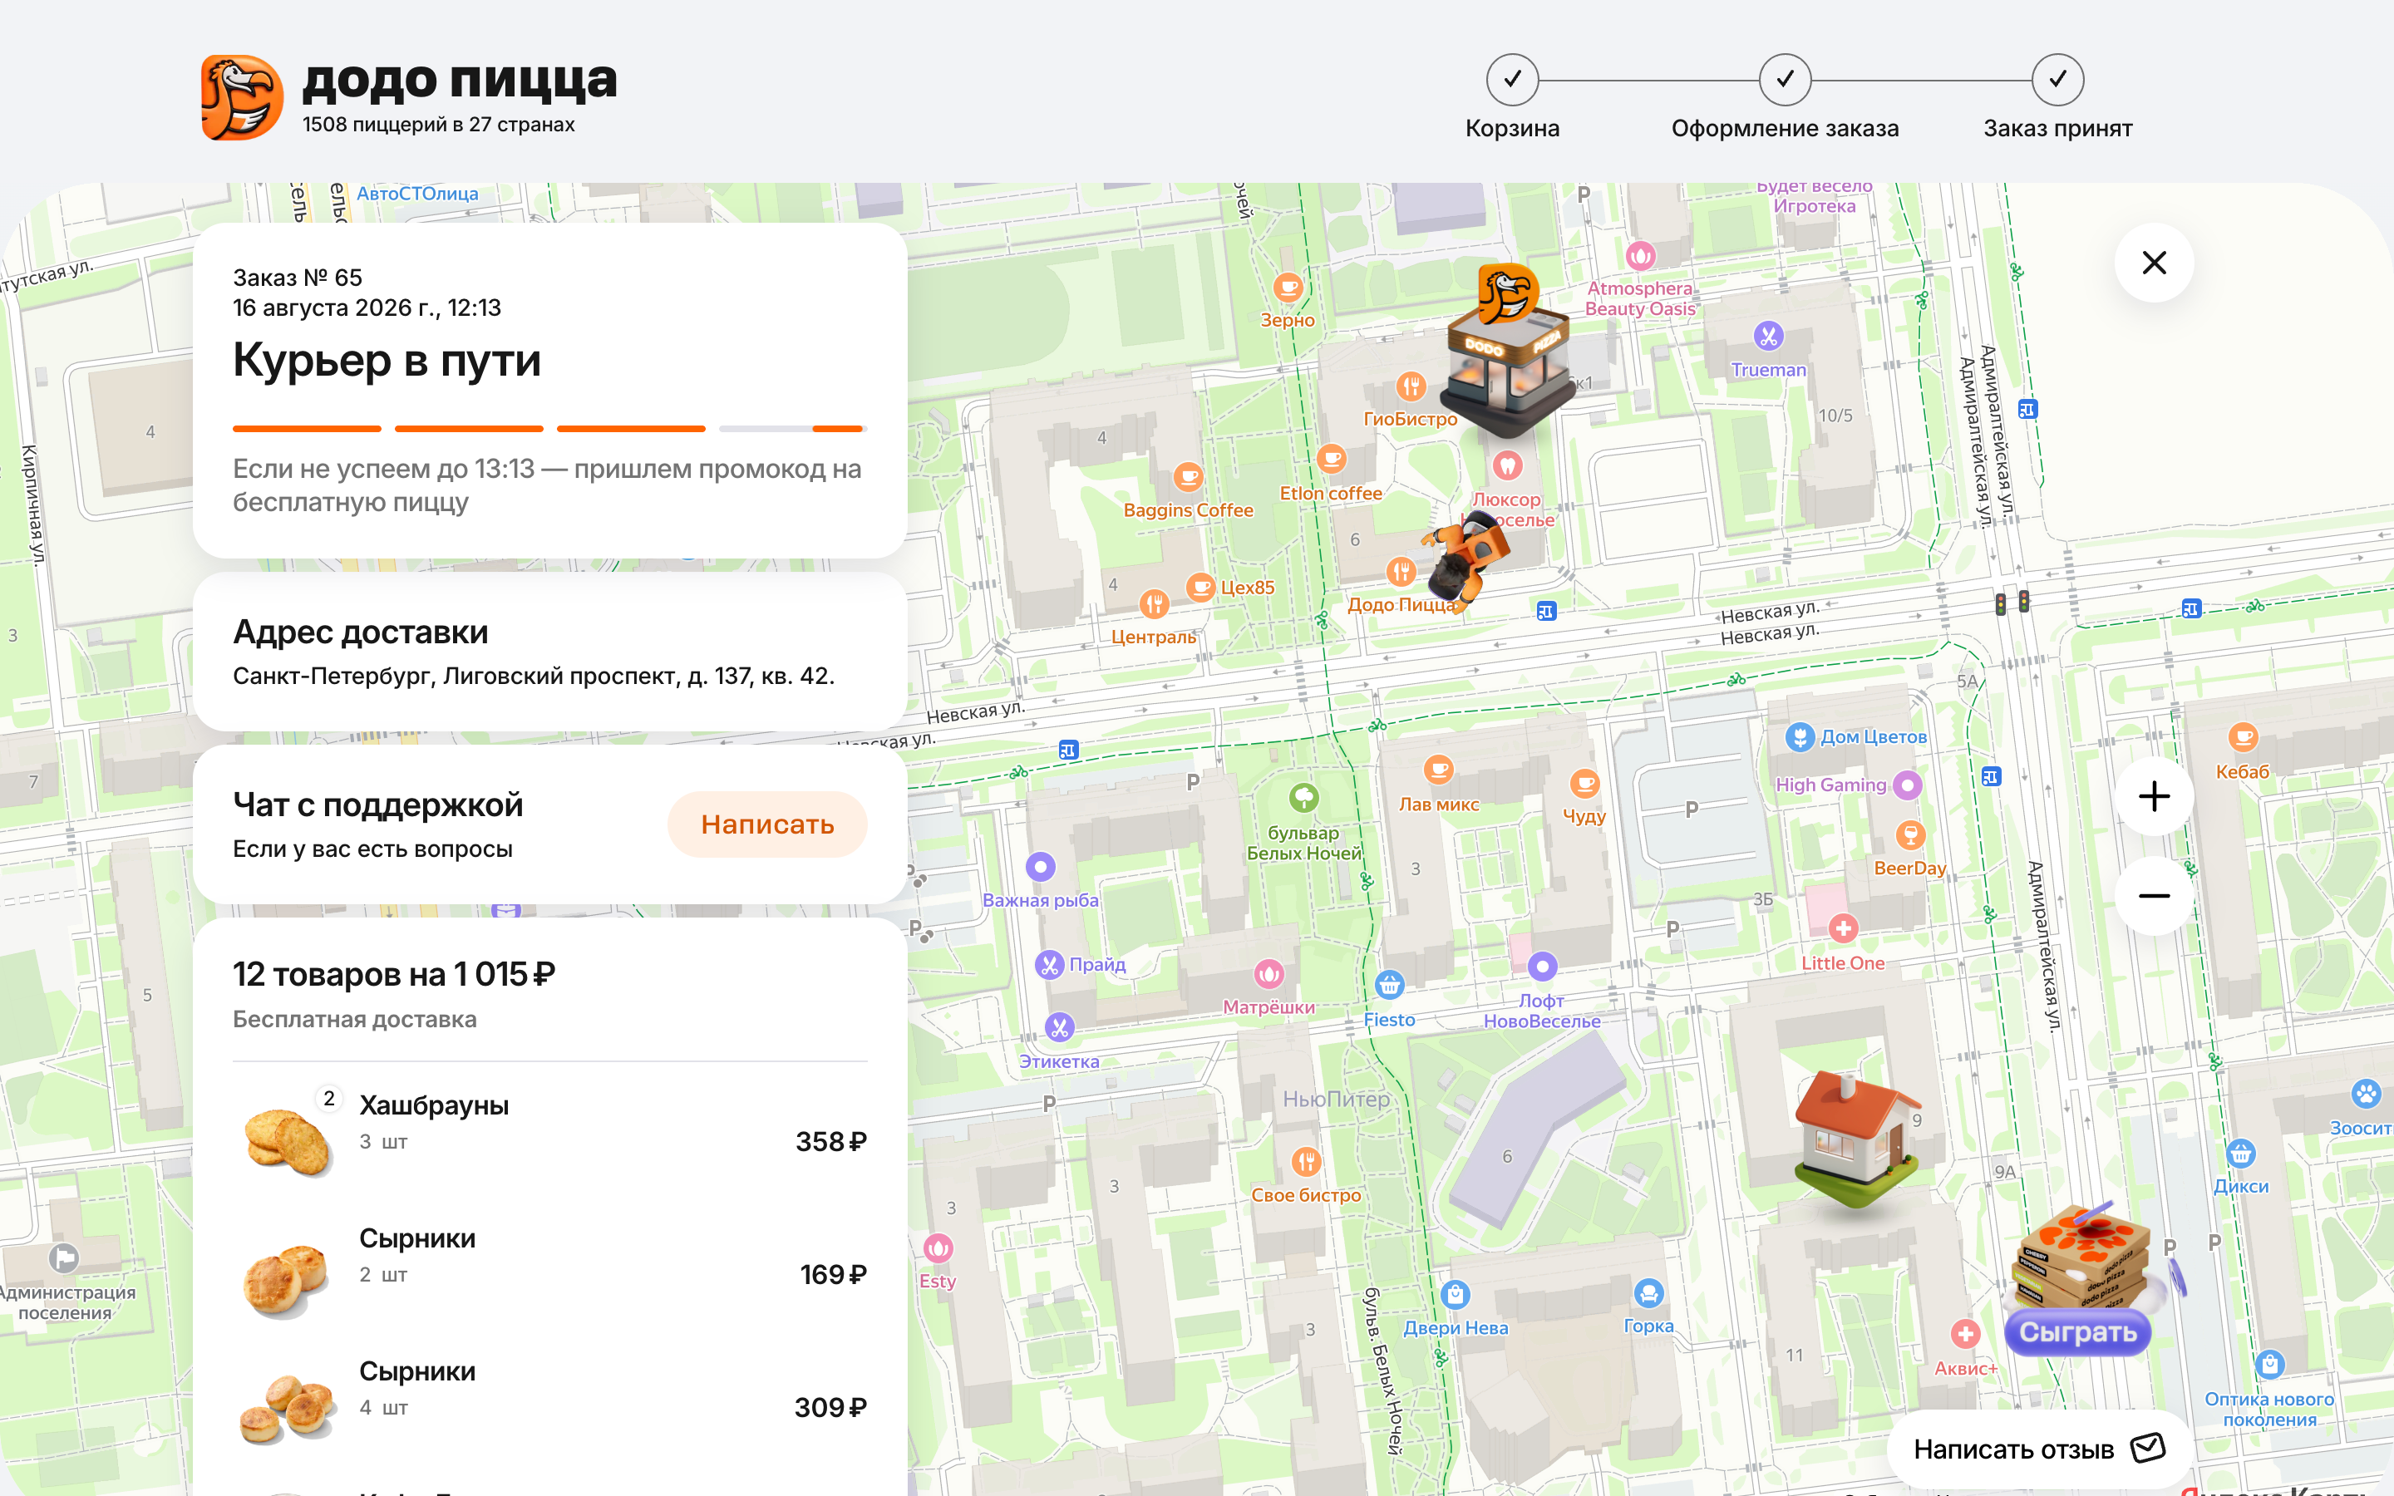2394x1496 pixels.
Task: Click the Цех85 cafe marker
Action: 1200,587
